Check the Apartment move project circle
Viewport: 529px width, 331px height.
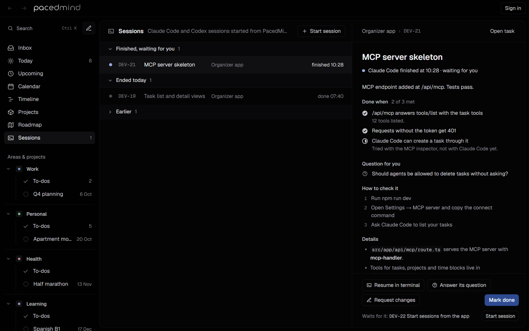tap(26, 239)
